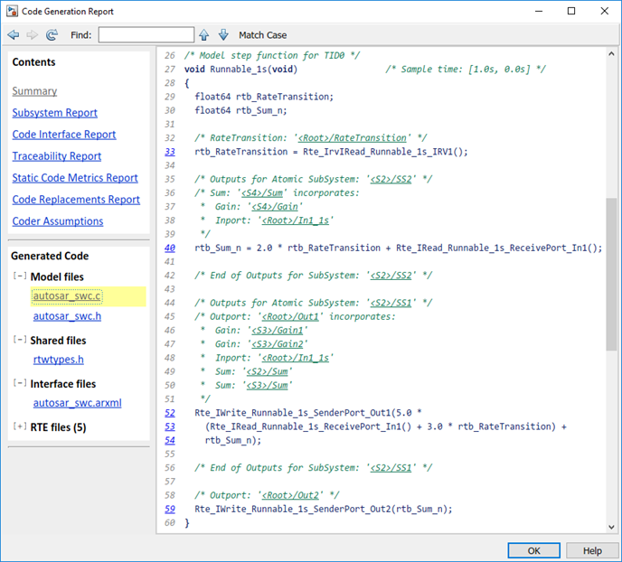Screen dimensions: 622x562
Task: Open the autosar_swc.arxml interface file
Action: point(77,403)
